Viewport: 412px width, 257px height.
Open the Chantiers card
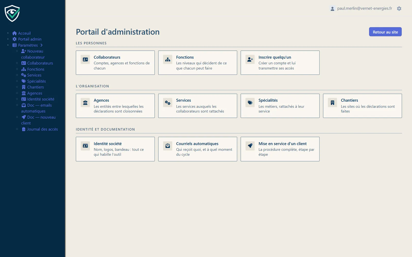363,106
